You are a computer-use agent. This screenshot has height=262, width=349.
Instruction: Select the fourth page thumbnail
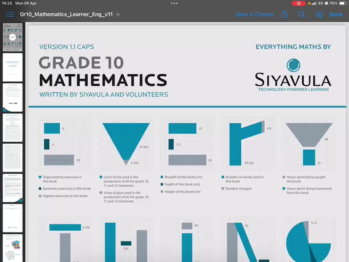pyautogui.click(x=12, y=128)
